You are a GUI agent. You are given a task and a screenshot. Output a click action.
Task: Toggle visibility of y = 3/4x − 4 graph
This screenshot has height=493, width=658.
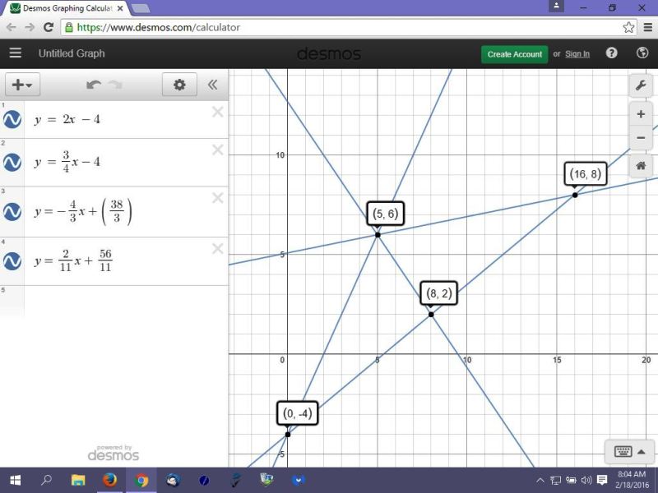point(12,162)
